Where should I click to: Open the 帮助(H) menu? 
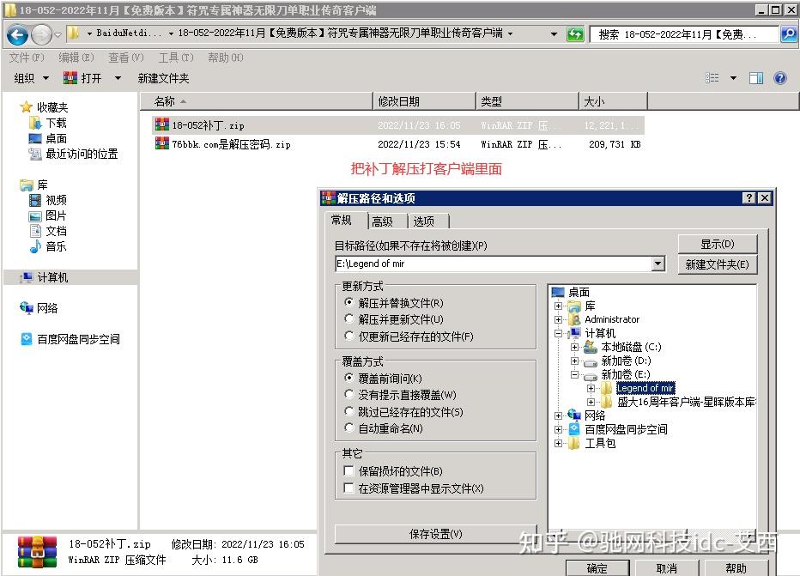point(226,58)
